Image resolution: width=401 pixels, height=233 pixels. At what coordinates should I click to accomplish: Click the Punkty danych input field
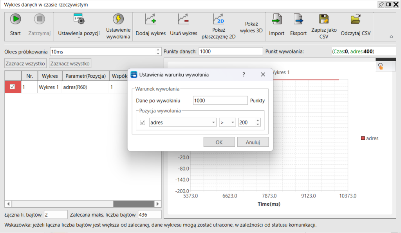[x=231, y=52]
